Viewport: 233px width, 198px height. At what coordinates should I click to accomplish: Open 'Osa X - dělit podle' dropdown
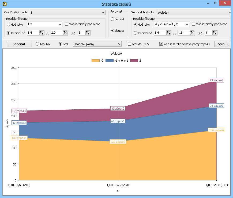pos(67,13)
